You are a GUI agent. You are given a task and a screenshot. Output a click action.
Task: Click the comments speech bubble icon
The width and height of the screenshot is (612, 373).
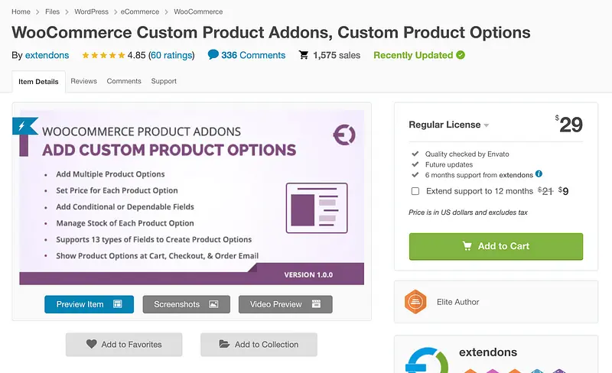coord(213,55)
